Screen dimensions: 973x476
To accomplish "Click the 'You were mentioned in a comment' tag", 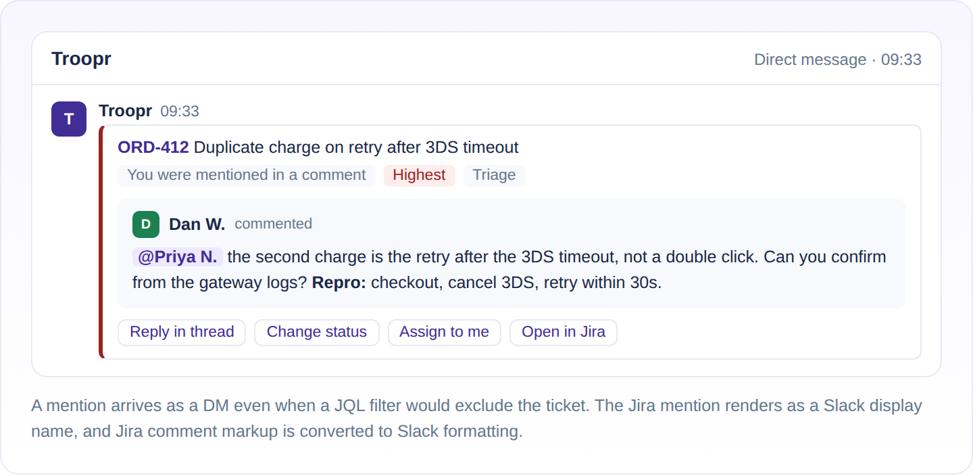I will [x=247, y=175].
